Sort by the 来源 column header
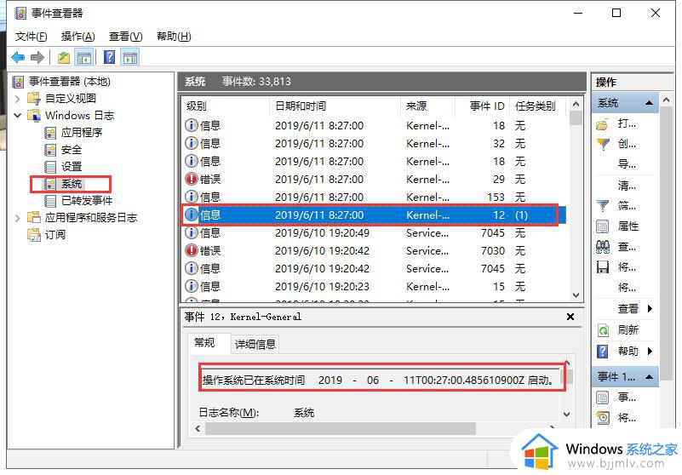682x475 pixels. pyautogui.click(x=427, y=106)
